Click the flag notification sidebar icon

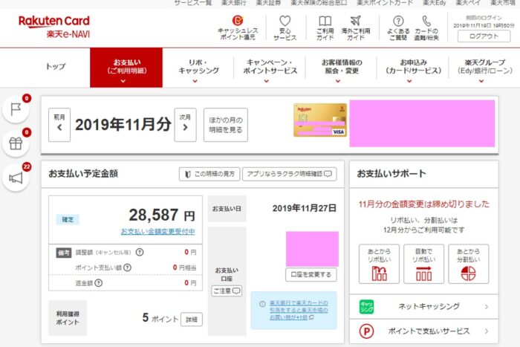16,109
